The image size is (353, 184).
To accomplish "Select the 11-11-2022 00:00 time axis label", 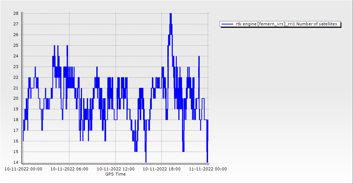I will point(208,169).
